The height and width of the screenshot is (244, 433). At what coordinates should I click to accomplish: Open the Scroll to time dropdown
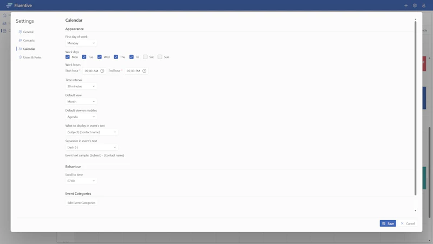(x=81, y=181)
